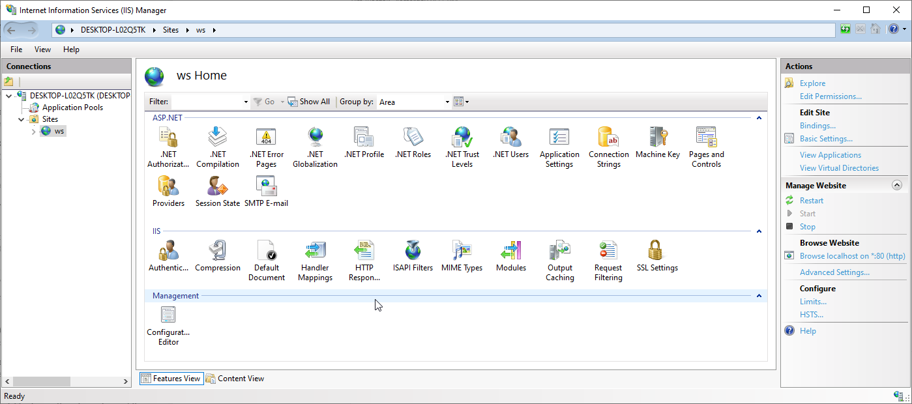The height and width of the screenshot is (404, 912).
Task: Switch to Content View tab
Action: pyautogui.click(x=235, y=379)
